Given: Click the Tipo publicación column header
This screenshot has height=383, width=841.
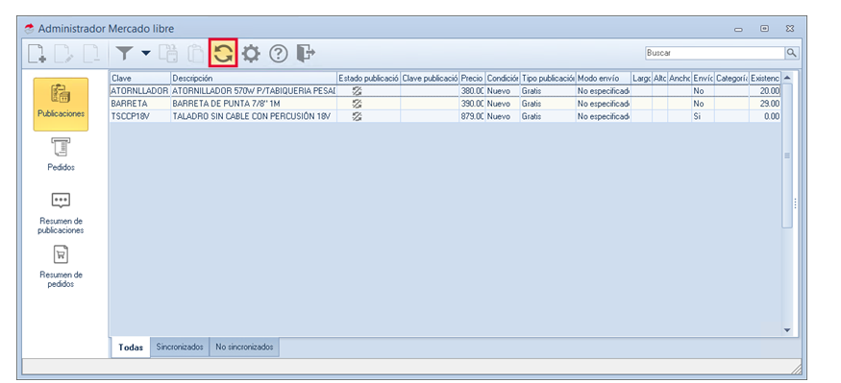Looking at the screenshot, I should 548,78.
